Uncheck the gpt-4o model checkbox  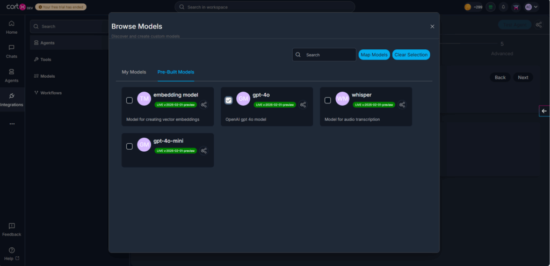tap(229, 100)
